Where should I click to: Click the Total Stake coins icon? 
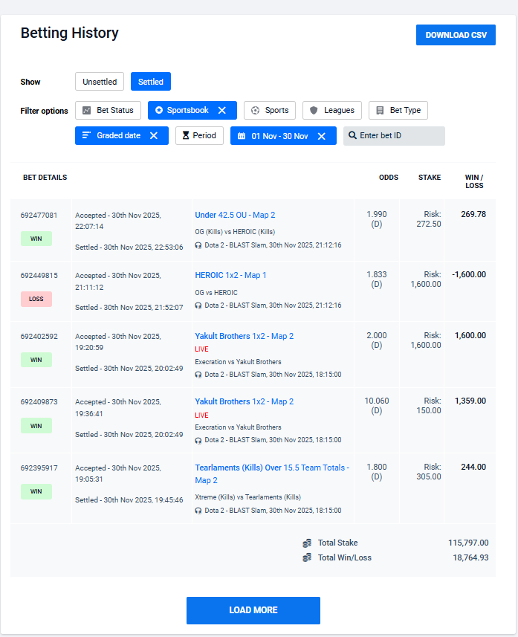(x=307, y=543)
